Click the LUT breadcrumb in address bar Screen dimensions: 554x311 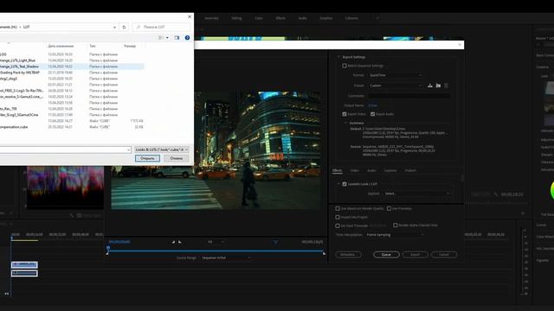(x=27, y=27)
